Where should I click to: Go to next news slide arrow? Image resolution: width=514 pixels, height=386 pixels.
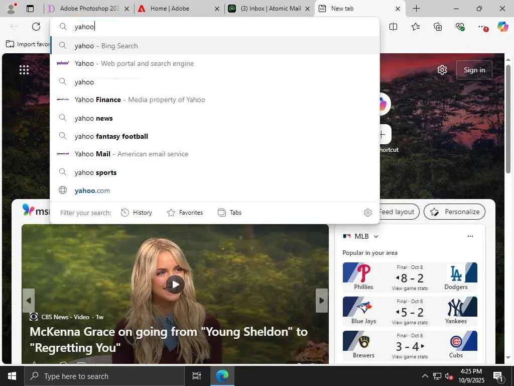tap(322, 301)
